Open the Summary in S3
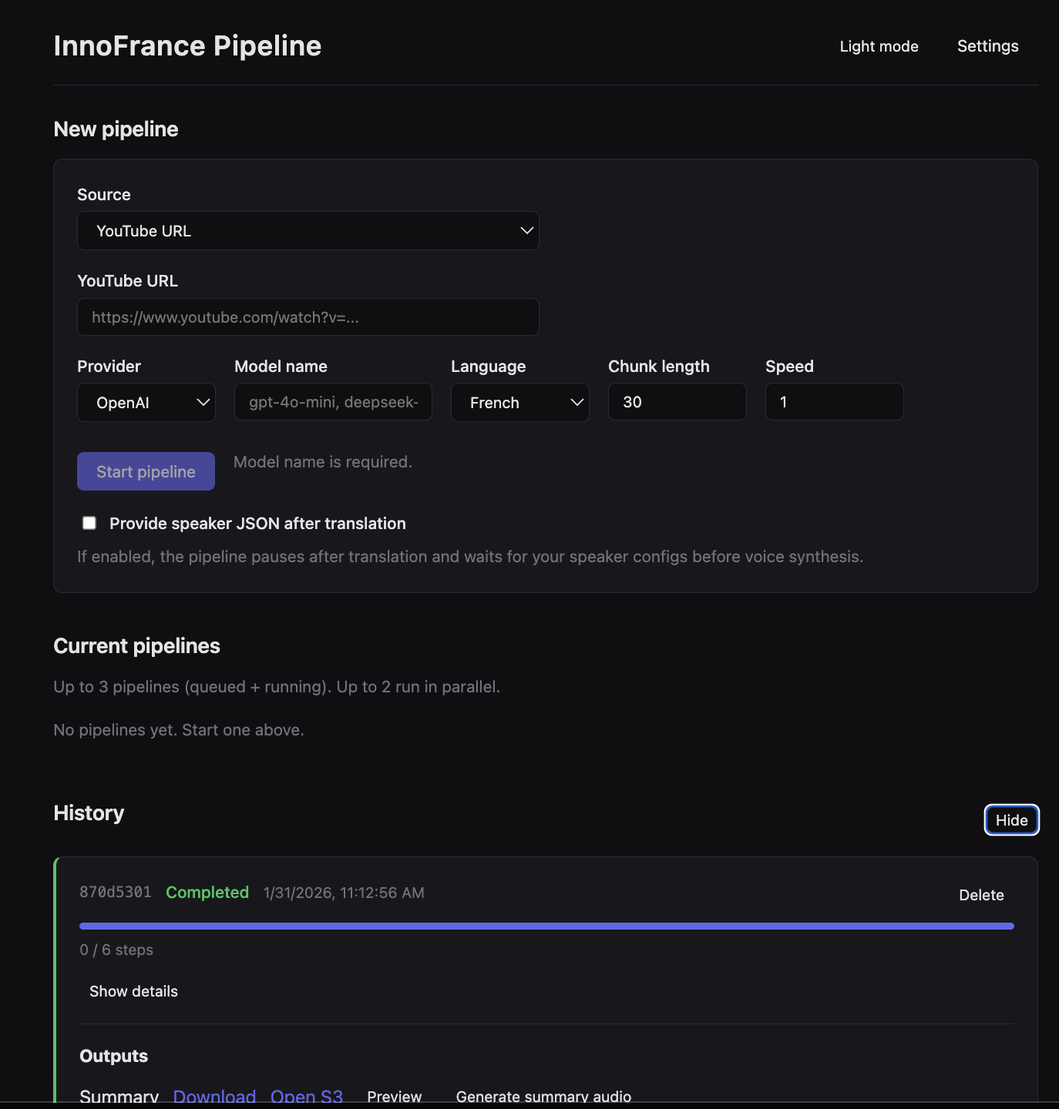The image size is (1059, 1109). 306,1096
